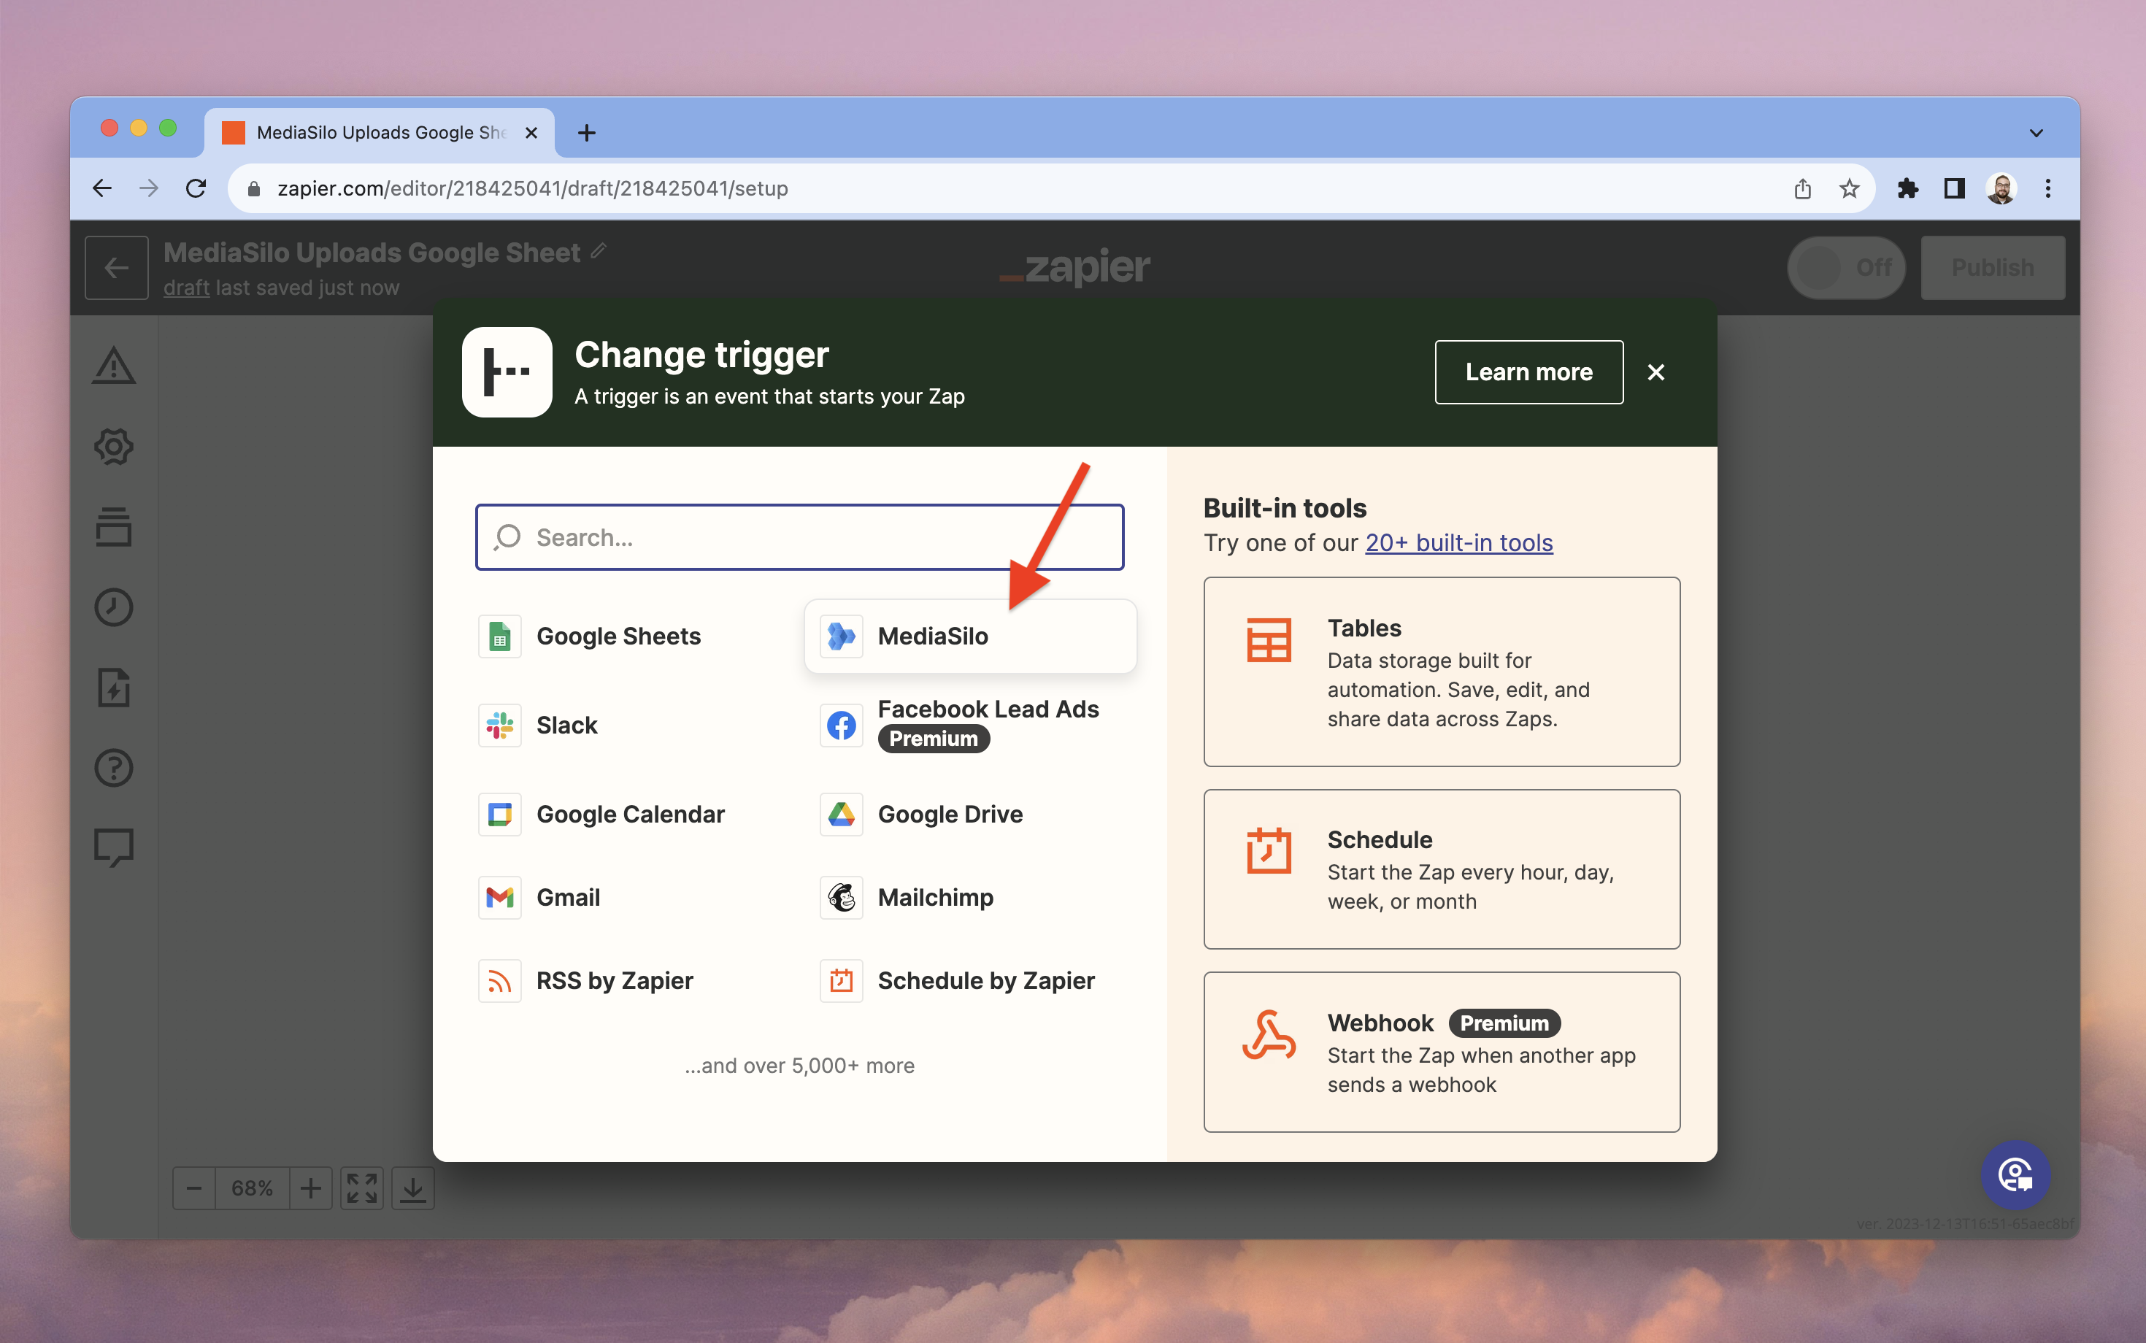Open the comments sidebar icon
2146x1343 pixels.
114,847
